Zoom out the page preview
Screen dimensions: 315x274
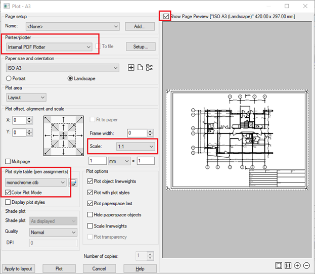click(306, 265)
